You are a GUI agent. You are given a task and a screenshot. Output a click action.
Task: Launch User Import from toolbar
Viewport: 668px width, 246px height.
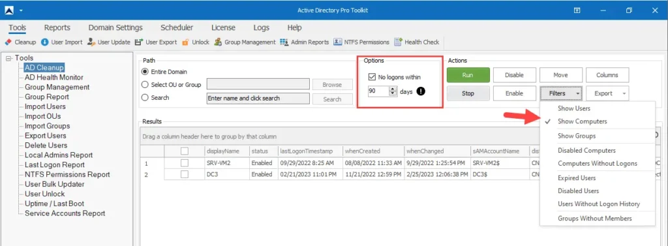(62, 42)
